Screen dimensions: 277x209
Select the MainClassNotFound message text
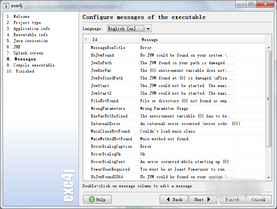coord(168,131)
